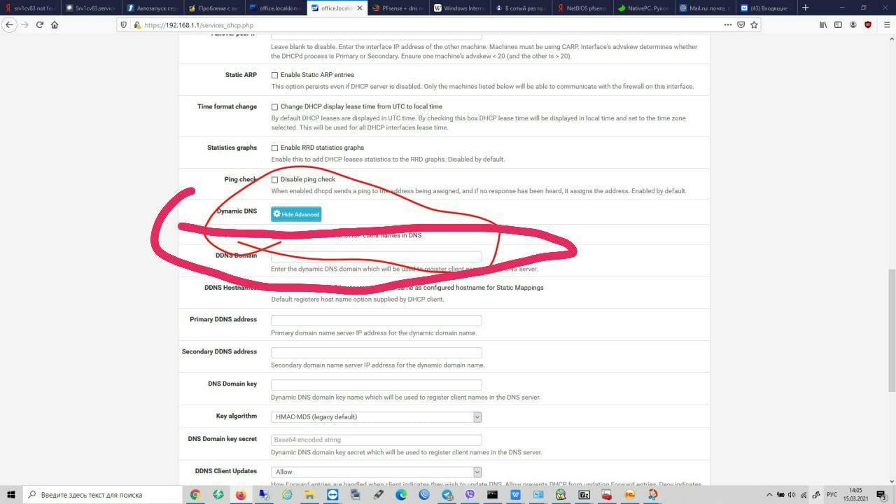The image size is (896, 504).
Task: Show hidden system tray icons
Action: tap(770, 494)
